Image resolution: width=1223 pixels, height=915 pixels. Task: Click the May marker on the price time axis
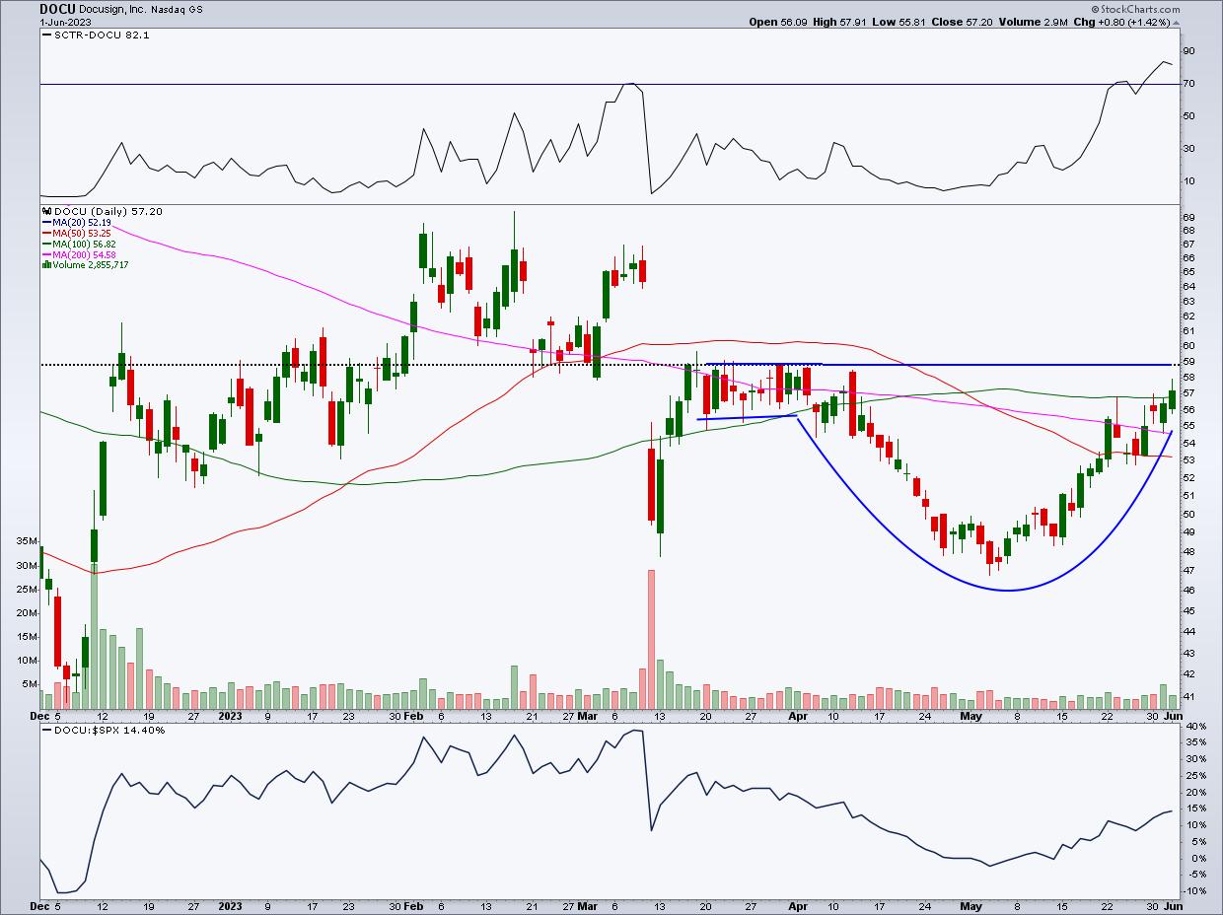pyautogui.click(x=971, y=716)
